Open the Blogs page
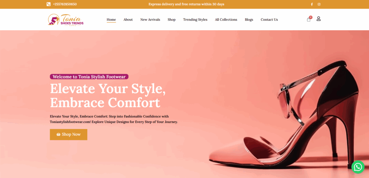The height and width of the screenshot is (178, 369). (x=249, y=19)
